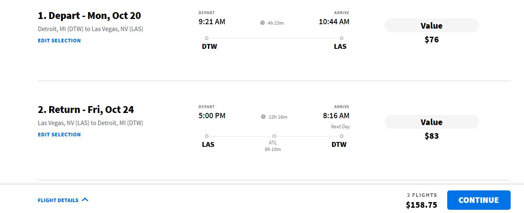Click the $158.75 total price

421,205
